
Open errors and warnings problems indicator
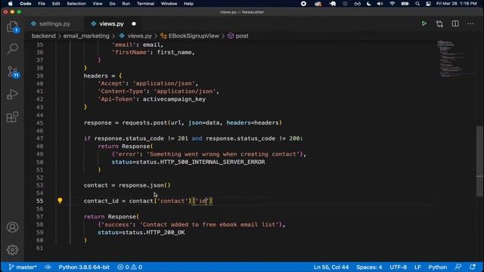(x=129, y=267)
